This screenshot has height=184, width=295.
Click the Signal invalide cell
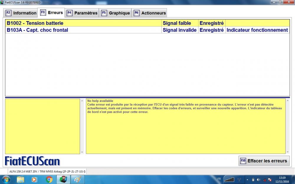point(179,30)
